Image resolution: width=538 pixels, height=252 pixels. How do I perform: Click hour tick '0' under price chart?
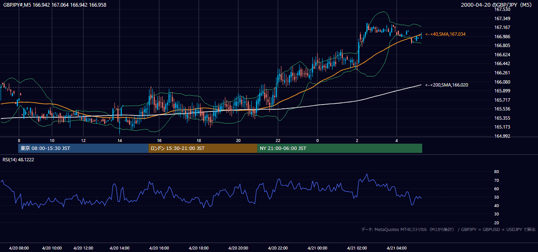coord(317,140)
